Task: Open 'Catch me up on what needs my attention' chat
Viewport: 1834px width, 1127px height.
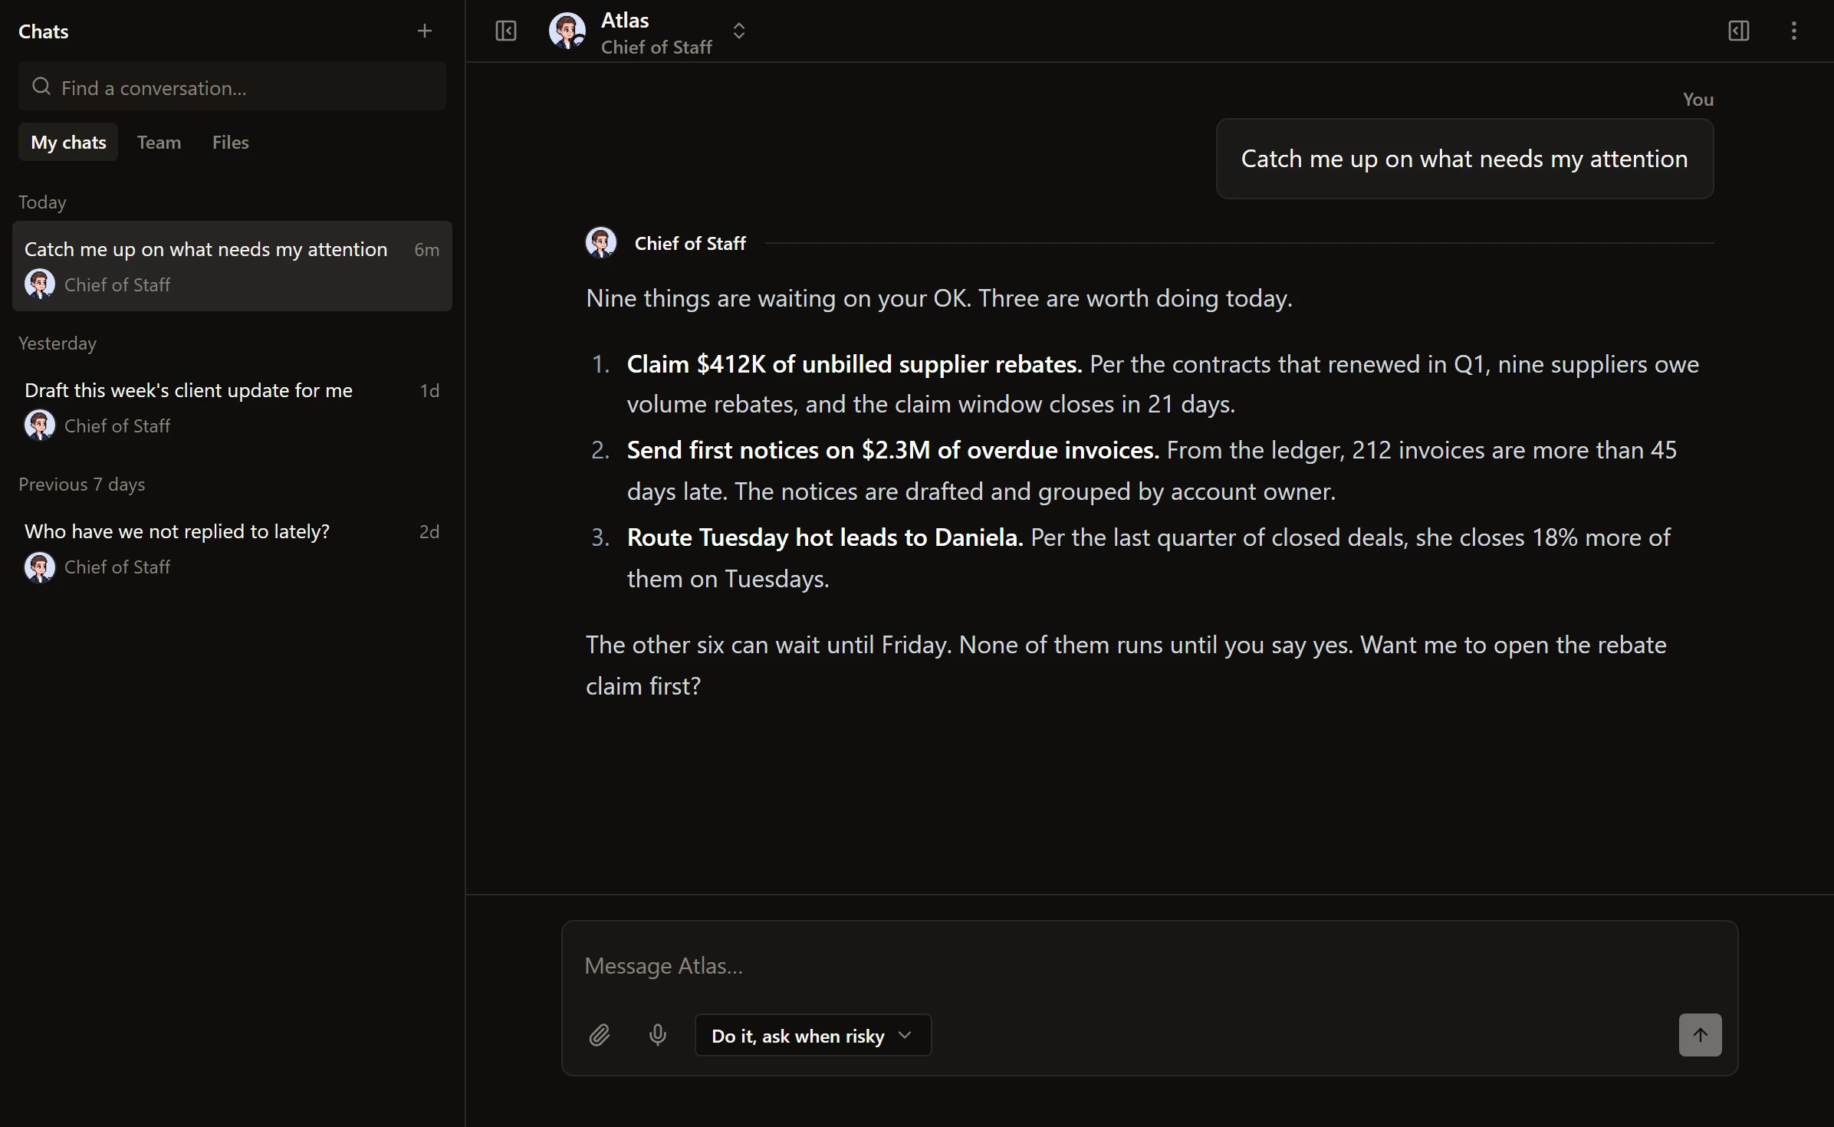Action: click(x=232, y=266)
